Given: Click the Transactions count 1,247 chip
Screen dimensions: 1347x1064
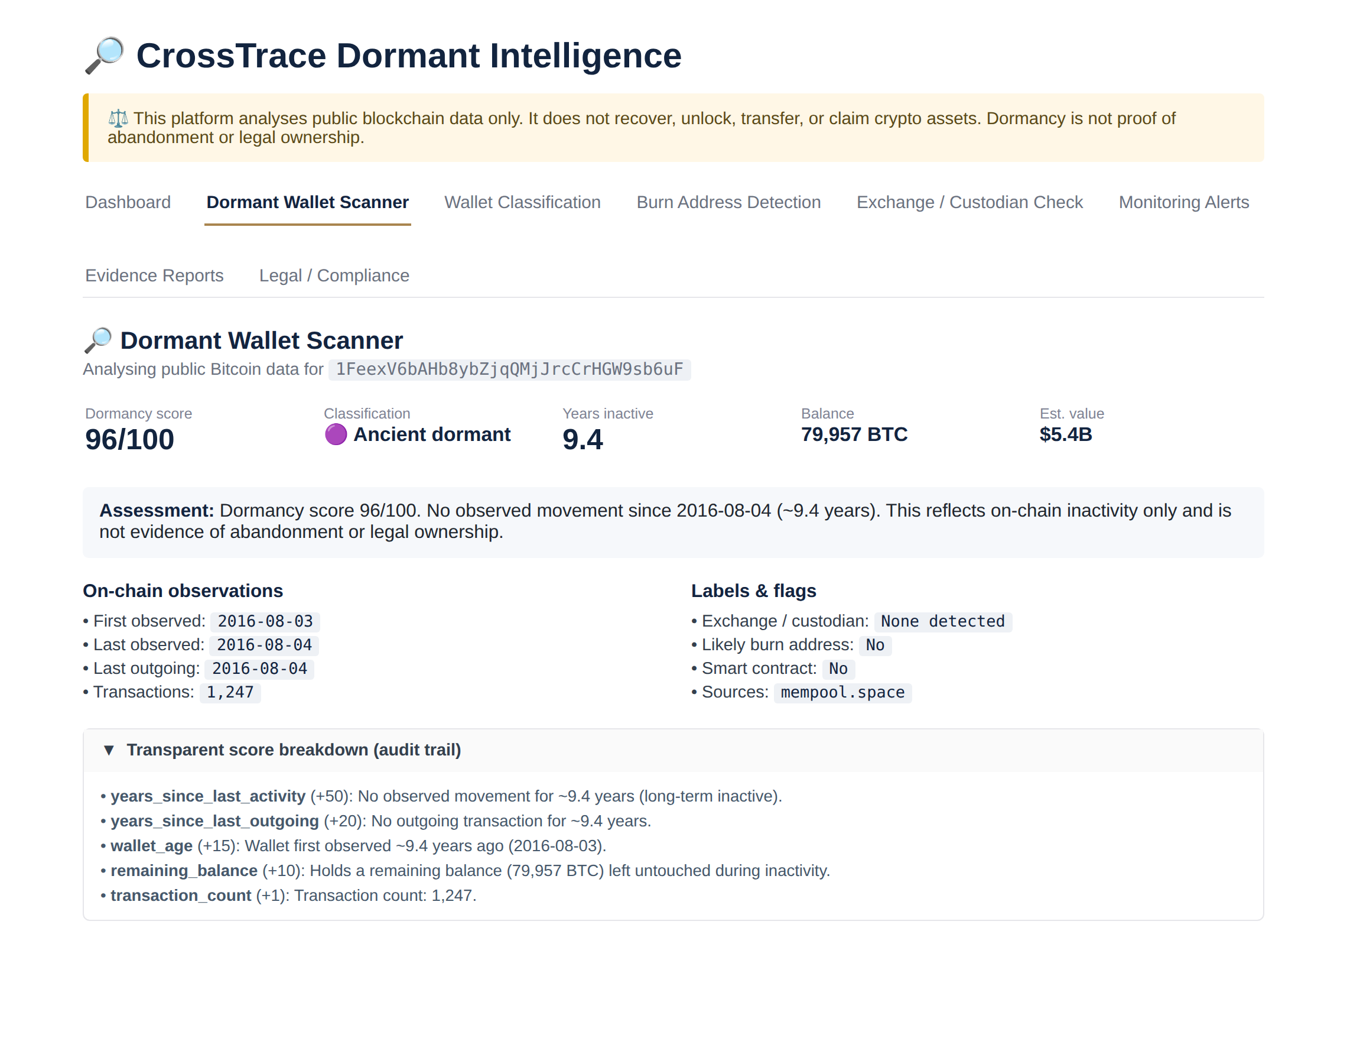Looking at the screenshot, I should pos(230,693).
